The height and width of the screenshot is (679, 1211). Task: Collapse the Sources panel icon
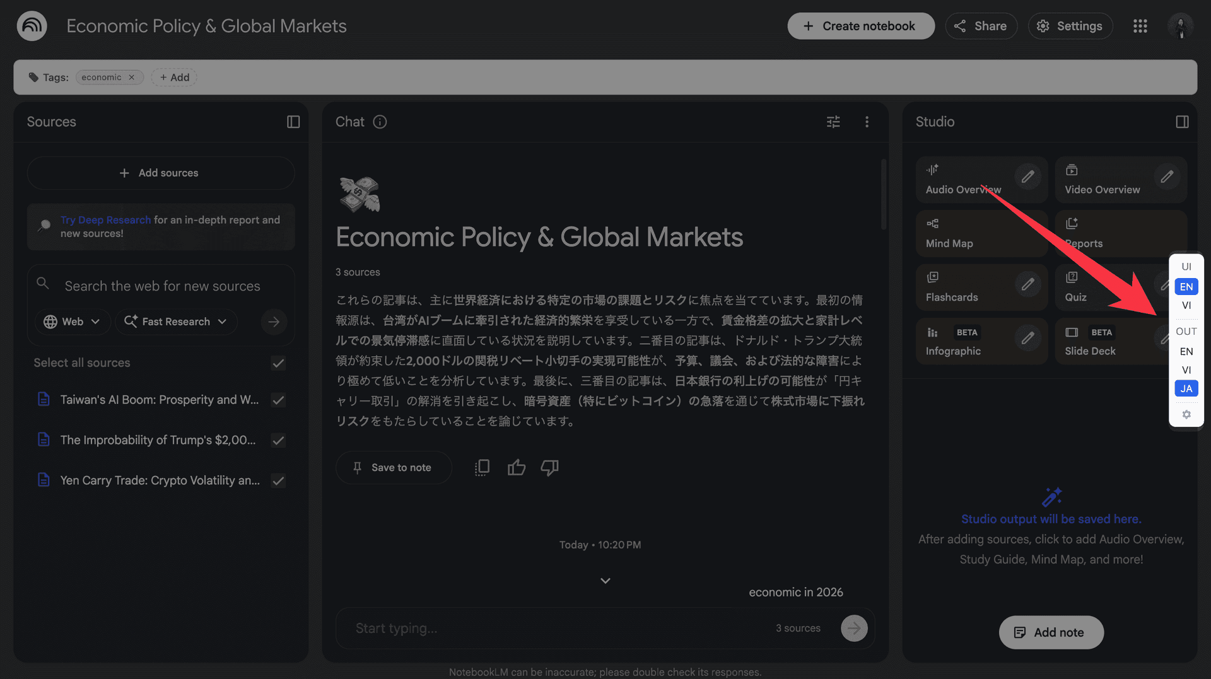point(293,122)
